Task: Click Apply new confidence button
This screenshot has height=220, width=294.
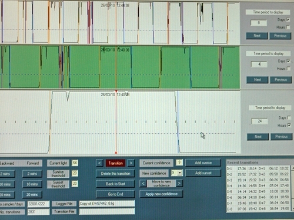Action: coord(161,194)
